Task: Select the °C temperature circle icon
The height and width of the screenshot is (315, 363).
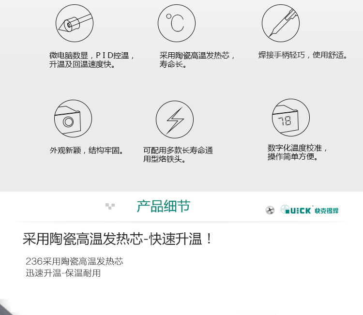Action: (177, 23)
